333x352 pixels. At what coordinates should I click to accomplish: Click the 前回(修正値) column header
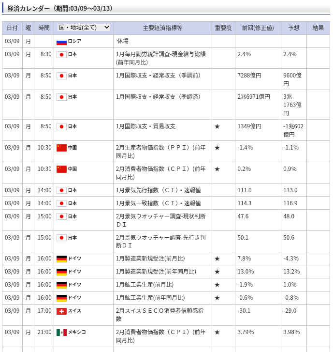(x=258, y=28)
